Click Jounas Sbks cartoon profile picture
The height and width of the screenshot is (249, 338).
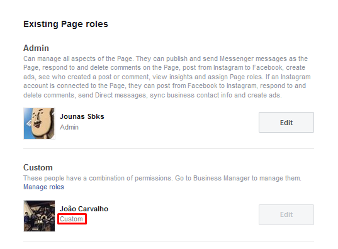tap(39, 123)
